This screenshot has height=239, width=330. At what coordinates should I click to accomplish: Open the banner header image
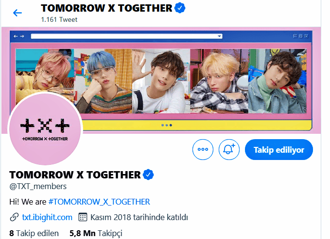click(161, 80)
